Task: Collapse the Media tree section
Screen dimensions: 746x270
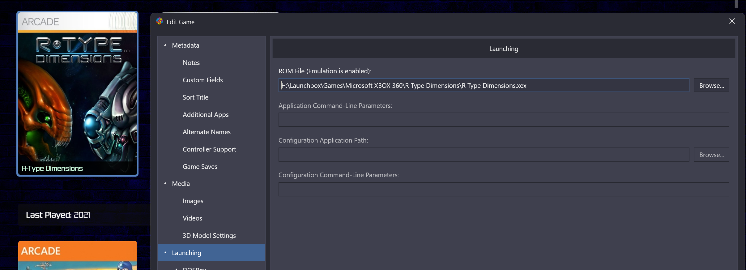Action: click(165, 183)
